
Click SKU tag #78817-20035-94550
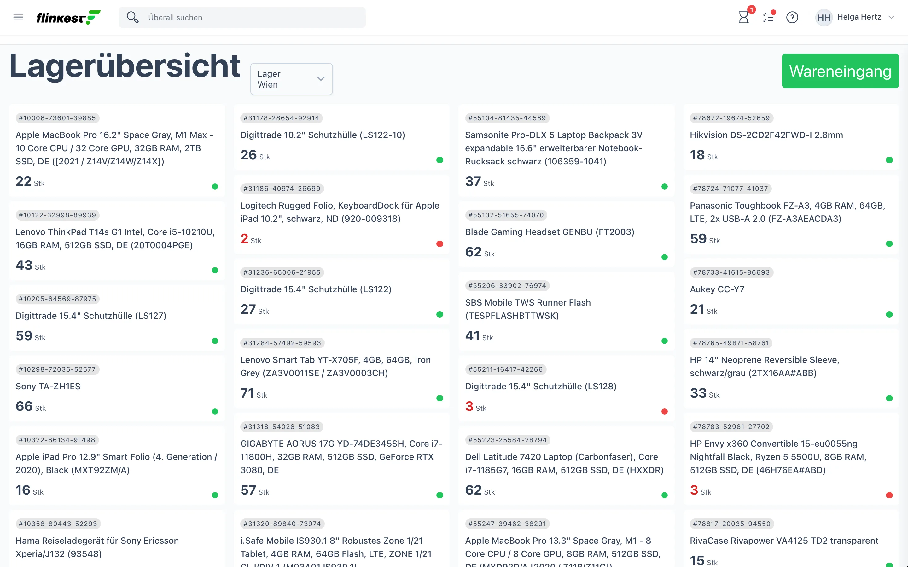point(732,524)
